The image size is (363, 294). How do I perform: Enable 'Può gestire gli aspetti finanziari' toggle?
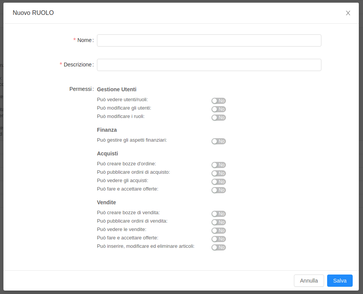[x=219, y=141]
